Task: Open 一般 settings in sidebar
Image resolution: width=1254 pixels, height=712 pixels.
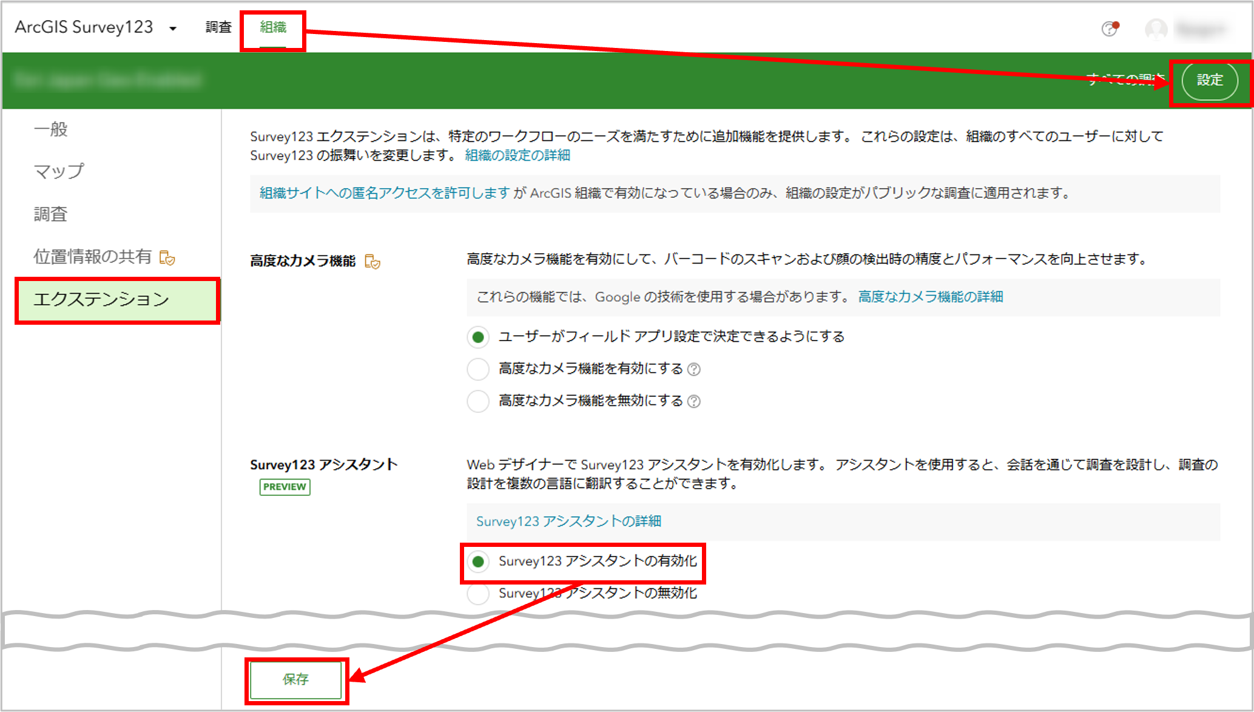Action: click(x=51, y=129)
